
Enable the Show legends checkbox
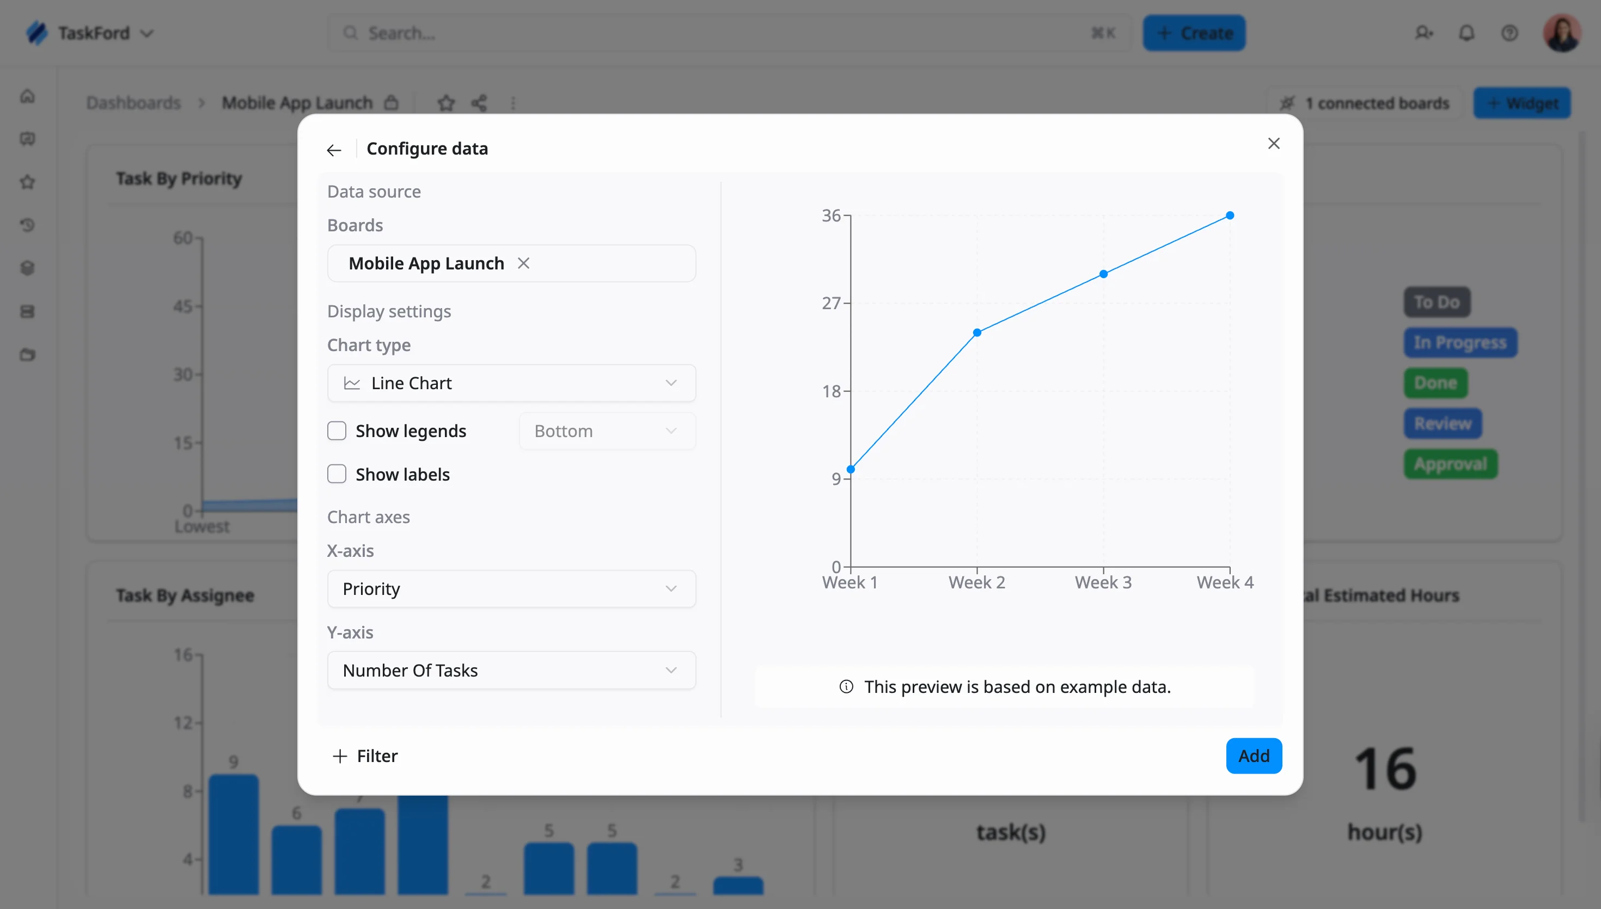point(337,431)
